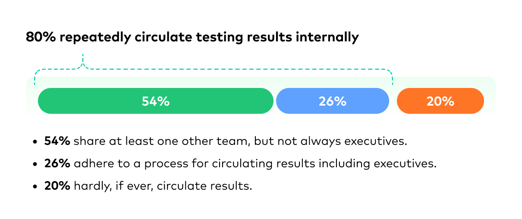Click the green 54% bar segment
The height and width of the screenshot is (219, 522).
[x=156, y=101]
